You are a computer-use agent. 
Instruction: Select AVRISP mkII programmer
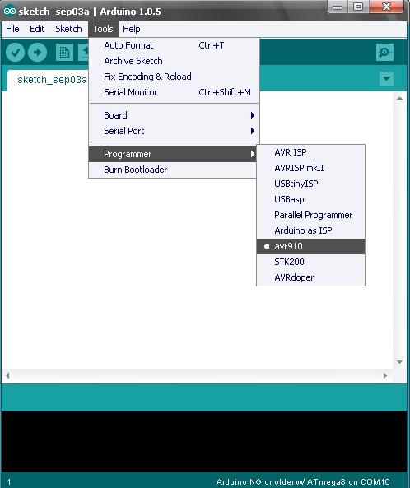point(310,168)
